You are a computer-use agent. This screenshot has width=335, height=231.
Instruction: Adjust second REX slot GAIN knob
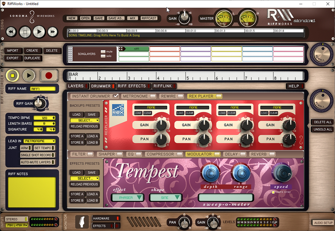tap(204, 125)
